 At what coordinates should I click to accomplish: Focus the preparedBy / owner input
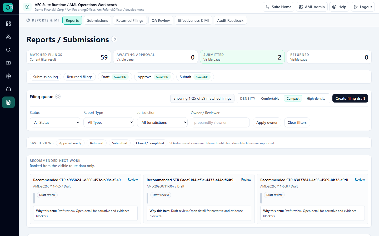click(220, 122)
